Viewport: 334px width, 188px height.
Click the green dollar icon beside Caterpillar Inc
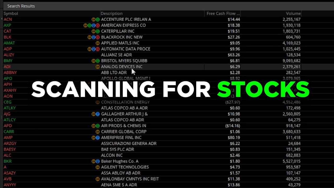tap(98, 31)
